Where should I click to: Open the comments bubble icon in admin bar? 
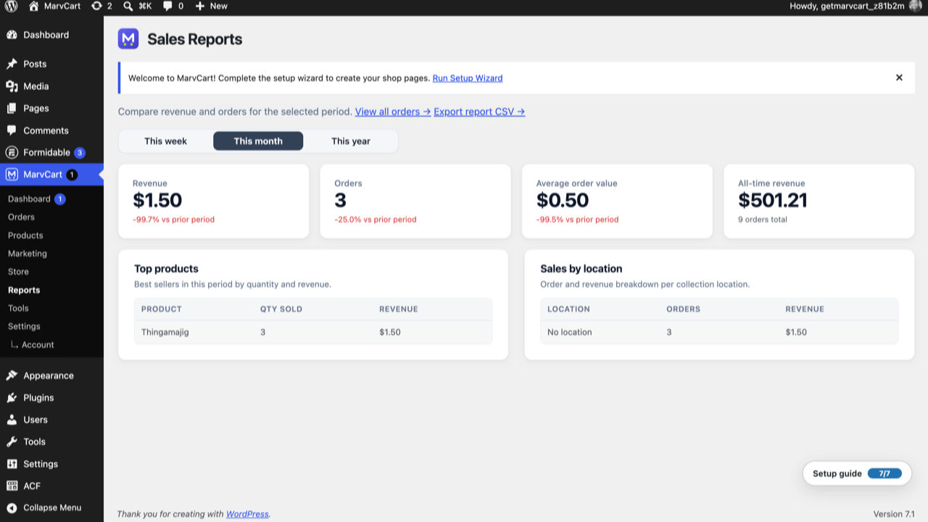167,6
